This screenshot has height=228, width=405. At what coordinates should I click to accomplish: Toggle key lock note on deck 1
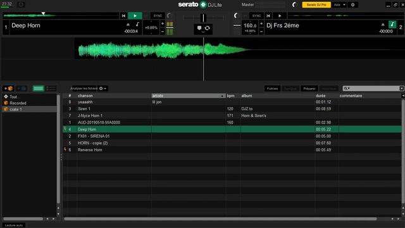[x=137, y=24]
